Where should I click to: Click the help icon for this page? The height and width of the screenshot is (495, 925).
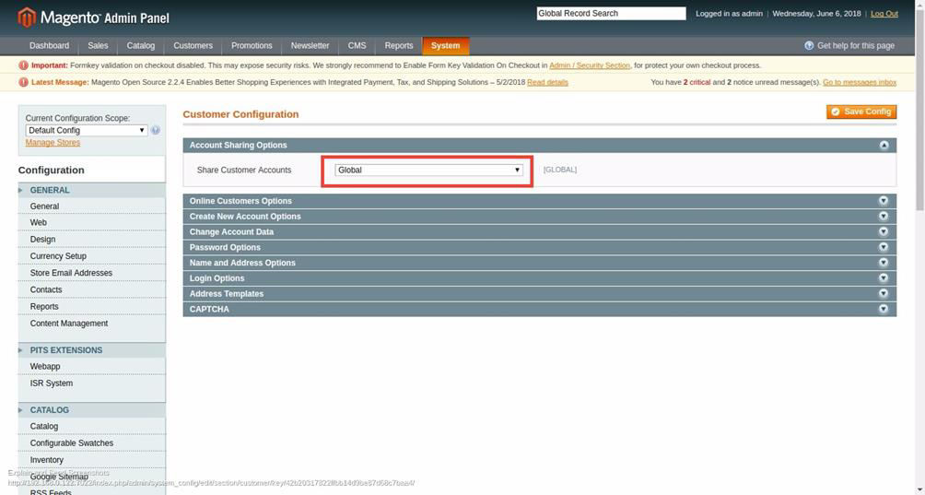(x=809, y=45)
